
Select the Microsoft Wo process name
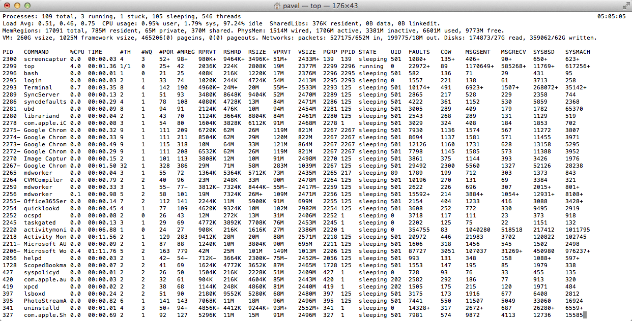point(45,251)
